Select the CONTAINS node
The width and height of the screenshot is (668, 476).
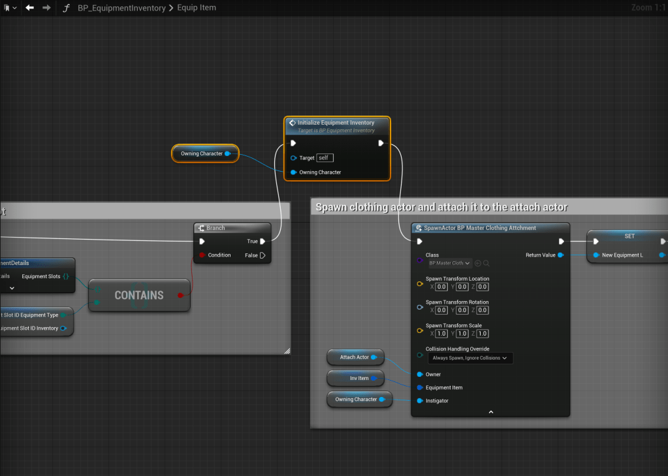tap(139, 295)
